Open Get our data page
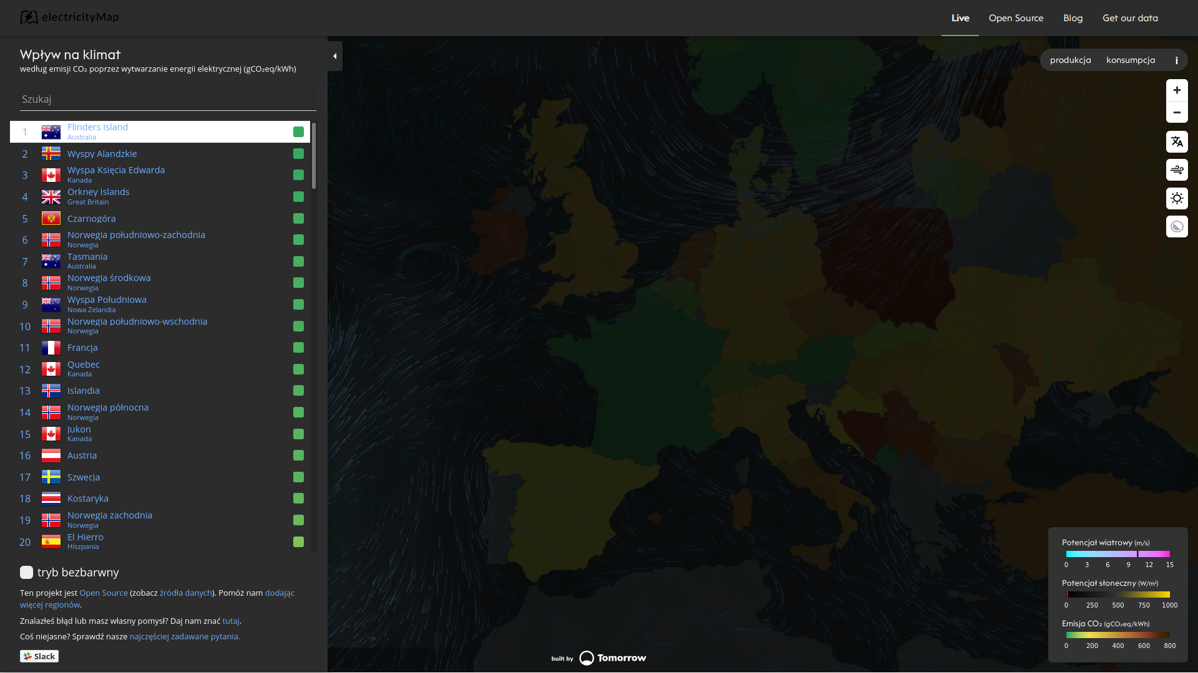Viewport: 1198px width, 673px height. pyautogui.click(x=1130, y=18)
